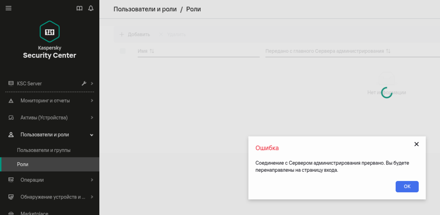440x215 pixels.
Task: Expand Мониторинг и отчеты section
Action: 92,101
